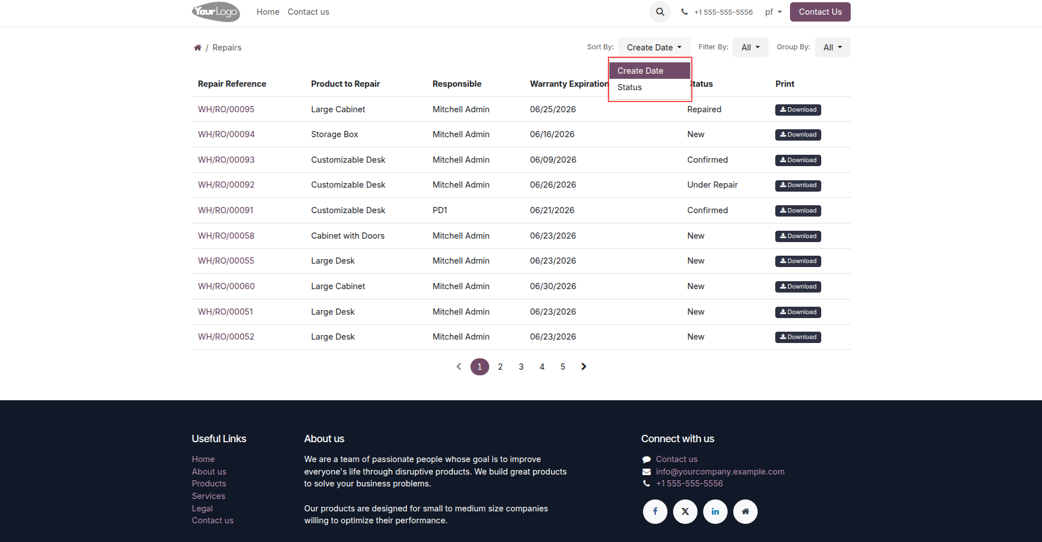The height and width of the screenshot is (542, 1042).
Task: Click the PD1 responsible cell
Action: [440, 210]
